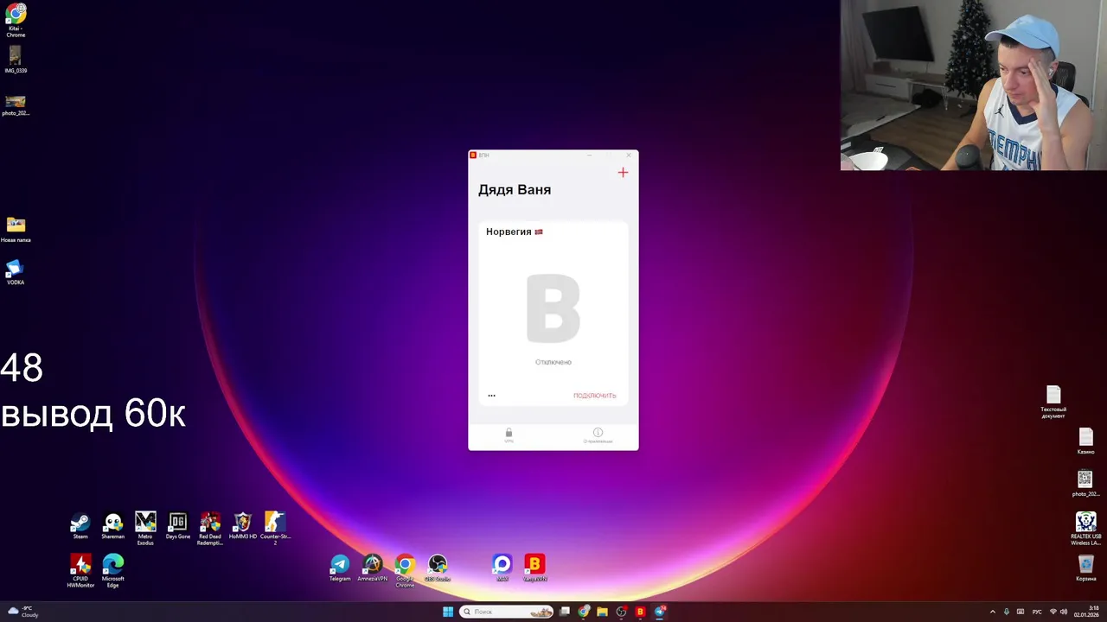Minimize the ВПН window
The image size is (1107, 622).
tap(589, 155)
